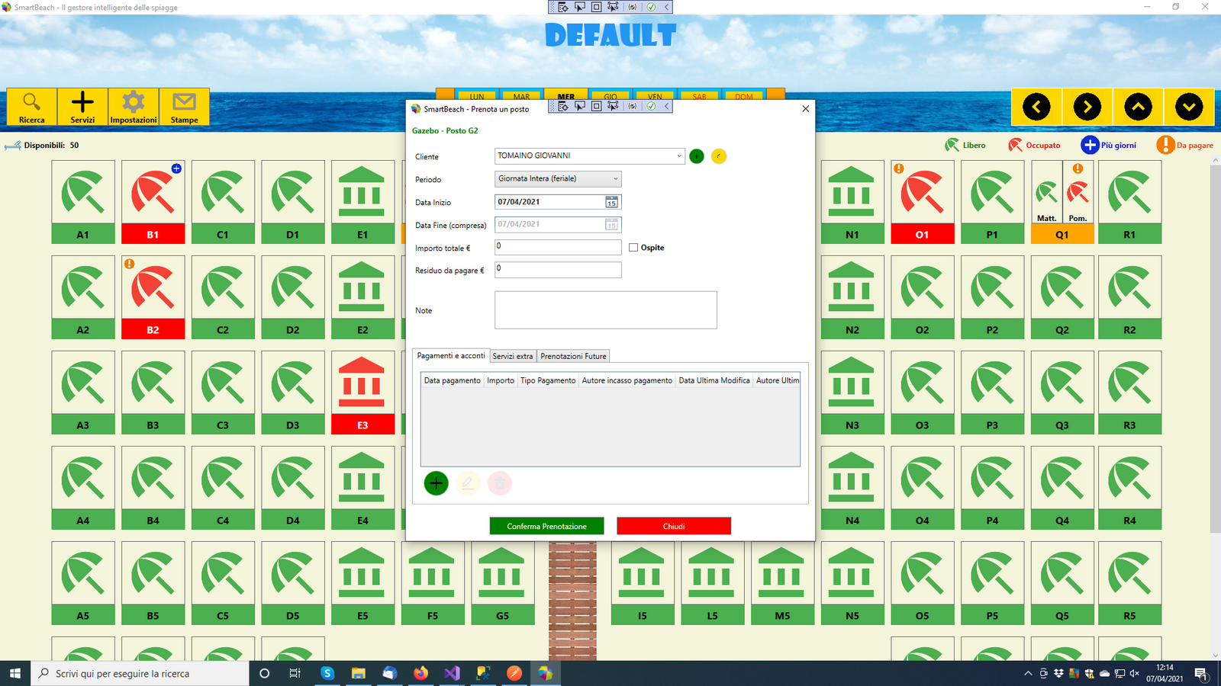The image size is (1221, 686).
Task: Switch to the Prenotazioni Future tab
Action: coord(573,356)
